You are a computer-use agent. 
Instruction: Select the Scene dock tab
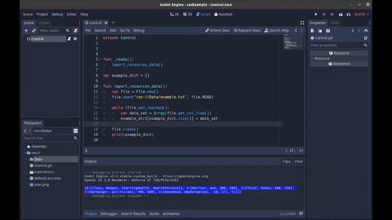pos(29,23)
